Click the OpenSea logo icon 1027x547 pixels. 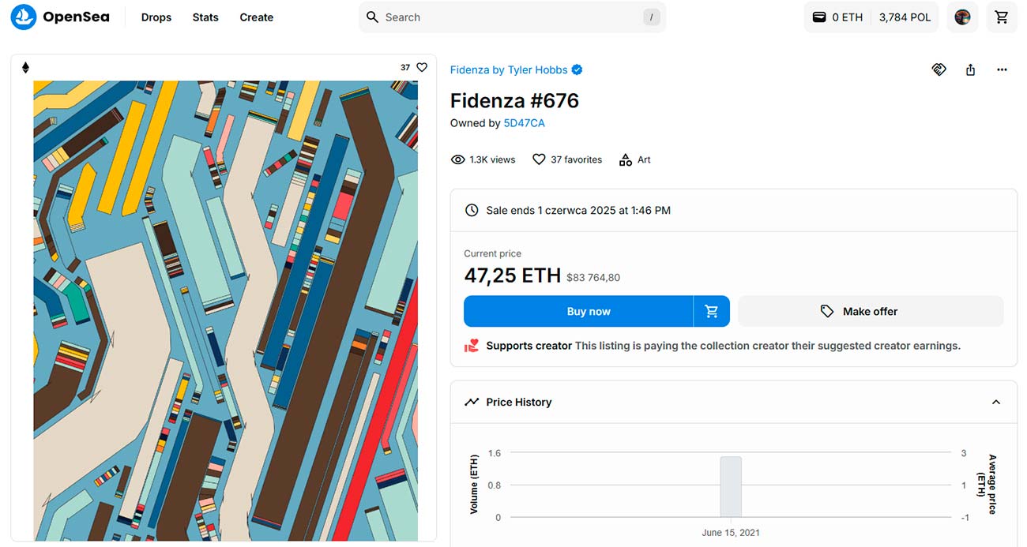click(x=24, y=17)
